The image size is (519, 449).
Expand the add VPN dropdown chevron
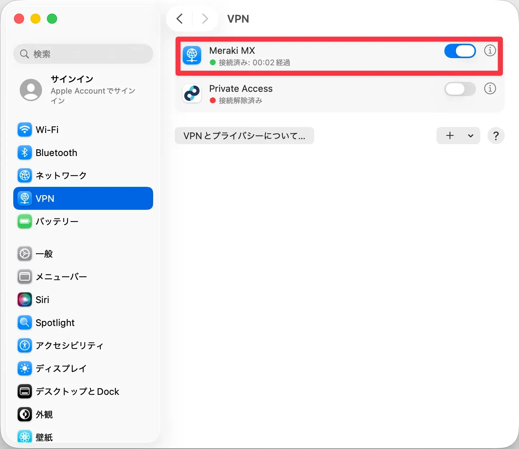(471, 136)
